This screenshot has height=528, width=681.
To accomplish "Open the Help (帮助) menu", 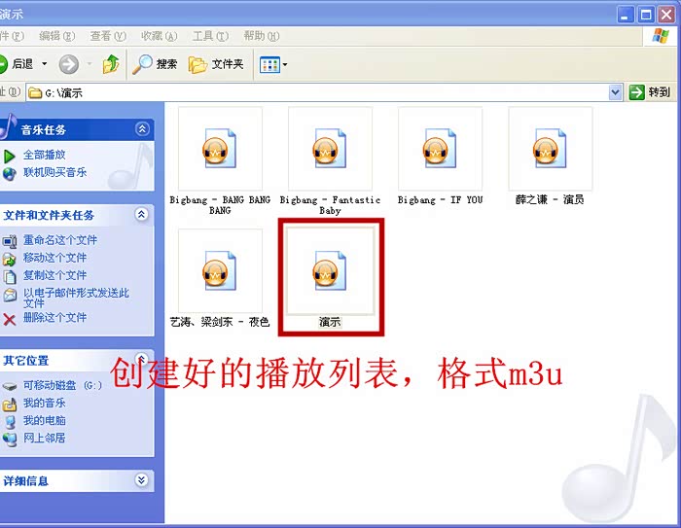I will tap(262, 36).
